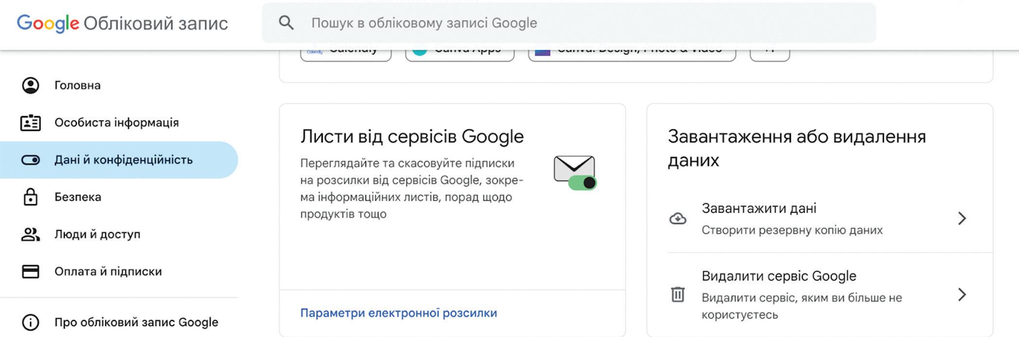Click the Безпека padlock icon
Image resolution: width=1019 pixels, height=337 pixels.
tap(31, 197)
